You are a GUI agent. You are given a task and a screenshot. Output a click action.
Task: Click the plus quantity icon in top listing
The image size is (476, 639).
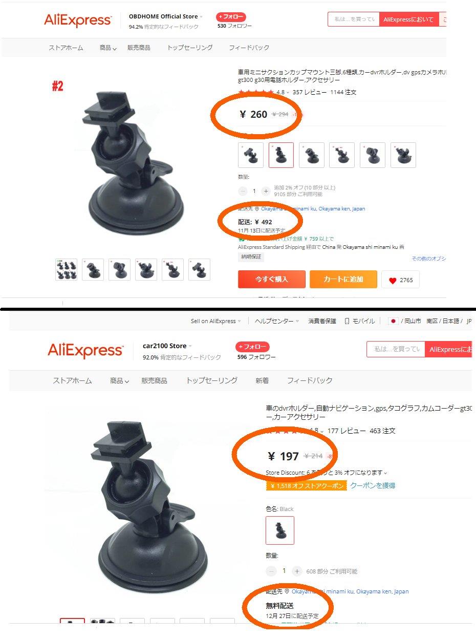[266, 191]
